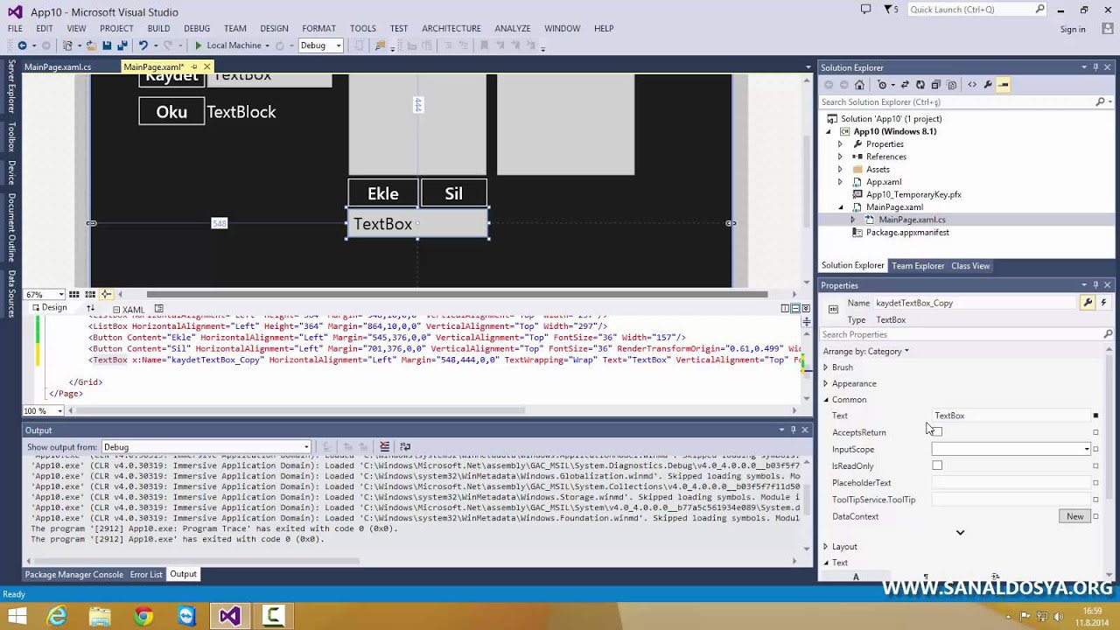This screenshot has height=630, width=1120.
Task: Expand the Brush property category
Action: click(x=825, y=367)
